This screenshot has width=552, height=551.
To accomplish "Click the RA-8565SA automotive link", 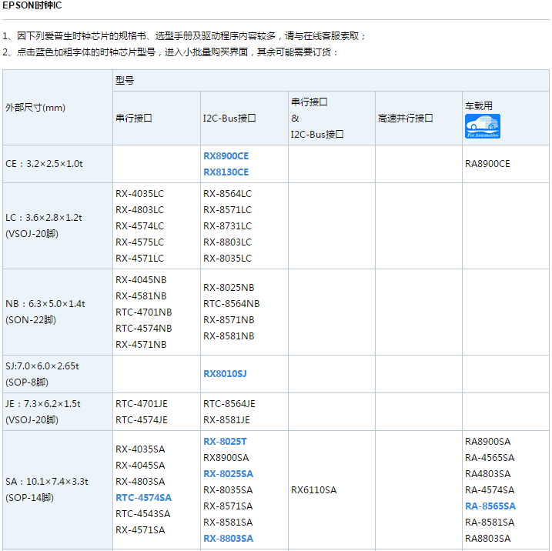I will click(x=490, y=506).
